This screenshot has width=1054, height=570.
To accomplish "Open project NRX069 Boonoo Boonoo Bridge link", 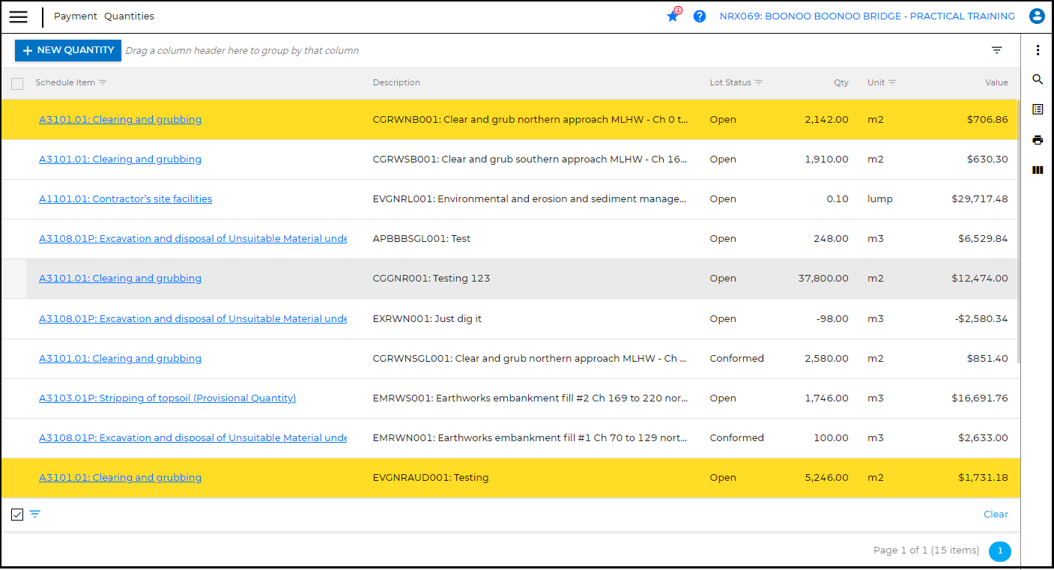I will pyautogui.click(x=867, y=16).
